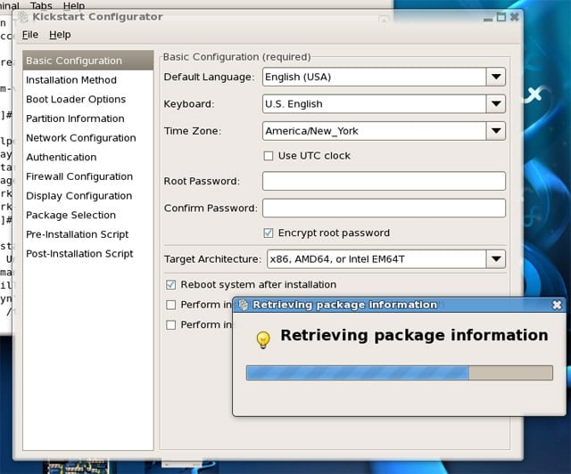Viewport: 571px width, 474px height.
Task: Expand the Default Language dropdown arrow
Action: 496,77
